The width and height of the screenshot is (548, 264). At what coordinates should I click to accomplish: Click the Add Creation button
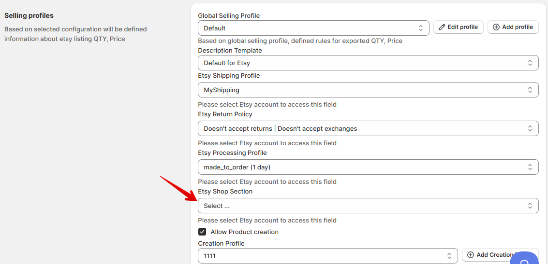pos(498,255)
